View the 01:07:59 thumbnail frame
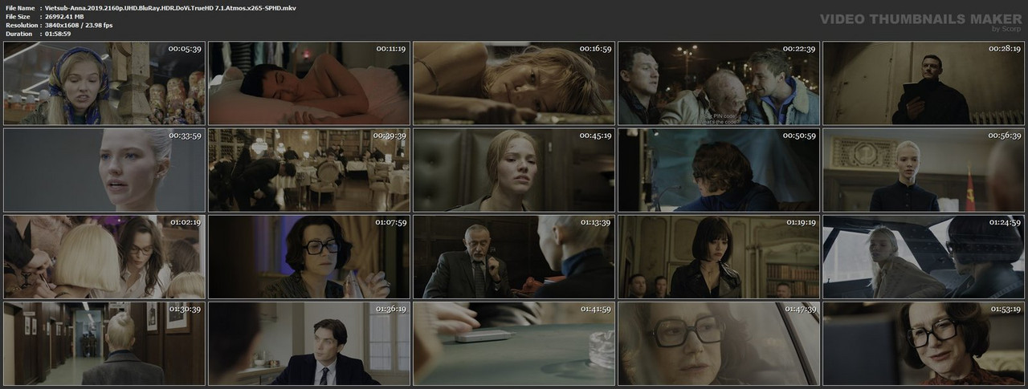Screen dimensions: 1028x389 pos(309,257)
